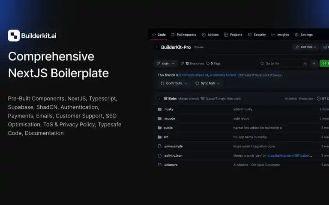The image size is (329, 205).
Task: Click the .eslintrc.json file icon
Action: point(160,155)
